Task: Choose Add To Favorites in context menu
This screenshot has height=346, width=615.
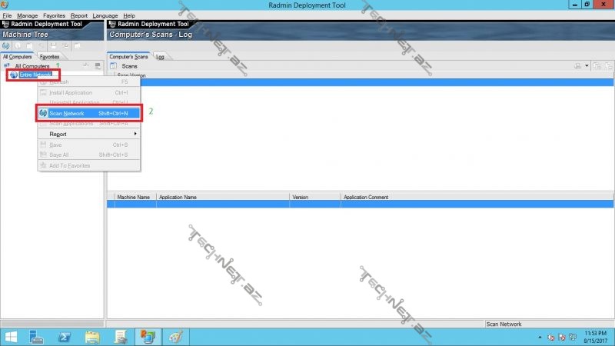Action: click(89, 165)
